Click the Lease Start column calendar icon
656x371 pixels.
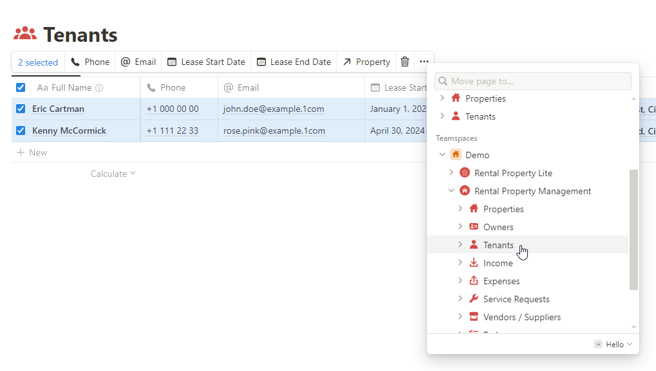click(375, 87)
